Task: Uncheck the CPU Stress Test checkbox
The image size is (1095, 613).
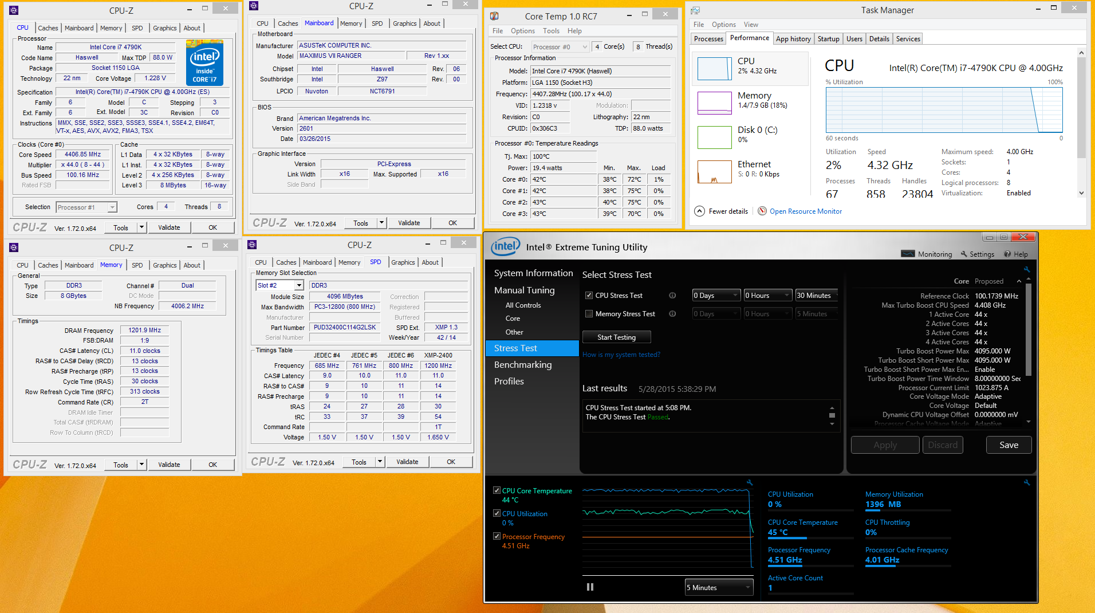Action: (589, 296)
